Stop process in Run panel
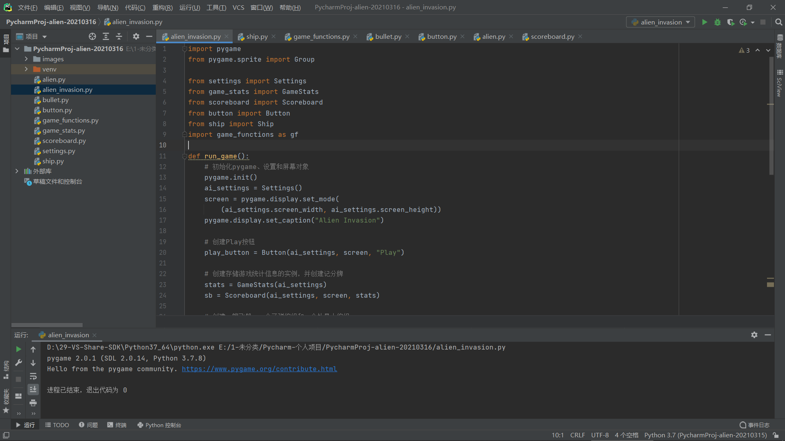The width and height of the screenshot is (785, 441). pyautogui.click(x=18, y=379)
